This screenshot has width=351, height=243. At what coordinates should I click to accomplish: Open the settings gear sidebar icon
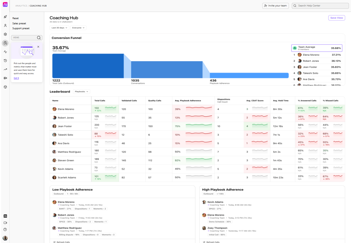click(x=5, y=34)
